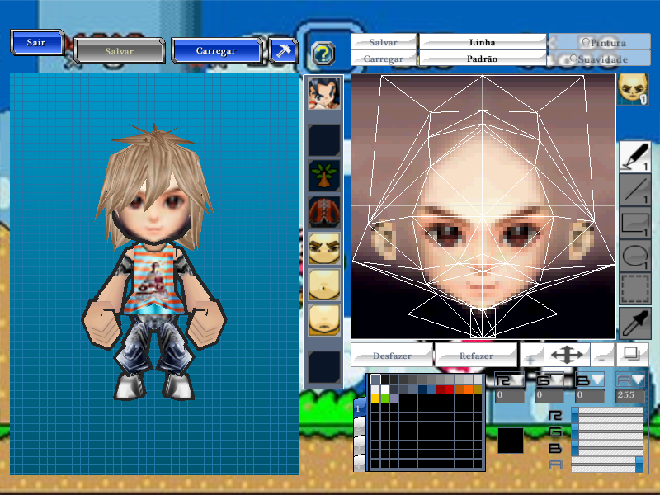
Task: Enable the Pintura radio option
Action: [587, 42]
